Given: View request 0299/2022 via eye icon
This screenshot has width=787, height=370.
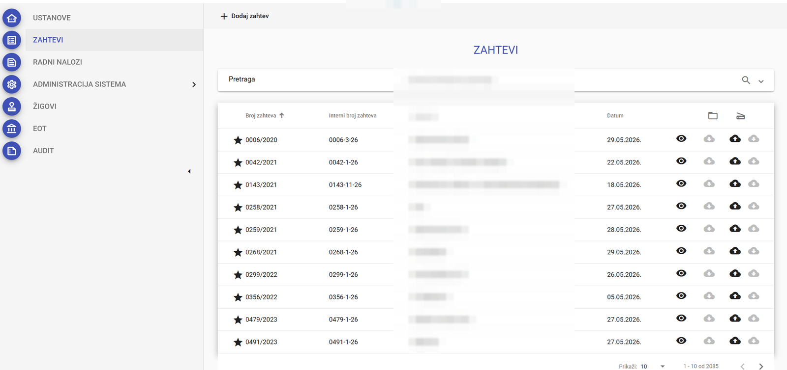Looking at the screenshot, I should [x=681, y=273].
